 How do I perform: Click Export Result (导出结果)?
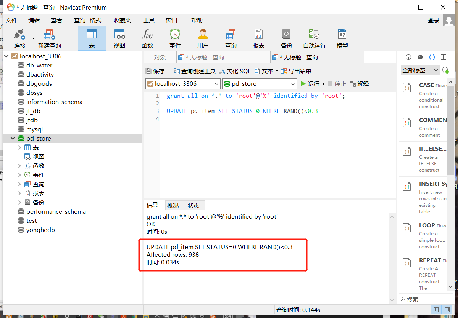tap(296, 71)
